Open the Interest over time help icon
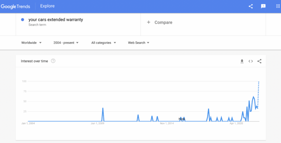281x143 pixels. coord(53,61)
